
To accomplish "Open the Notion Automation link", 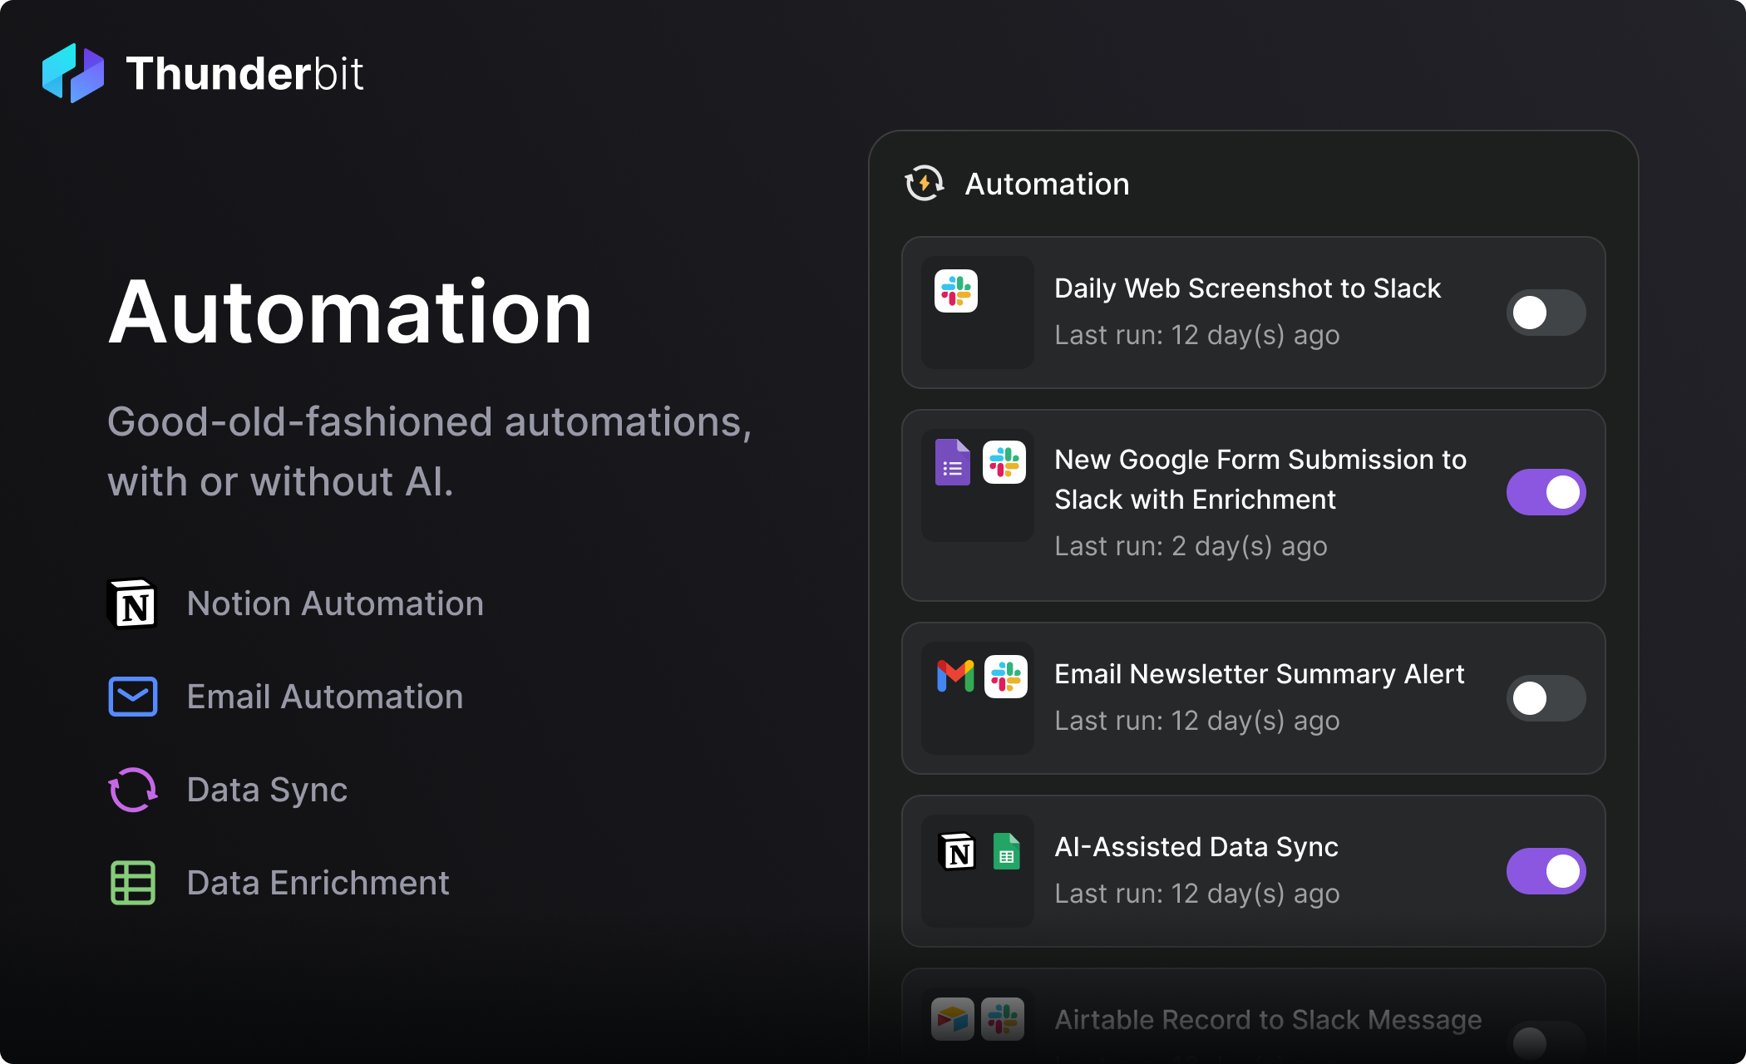I will pyautogui.click(x=335, y=603).
